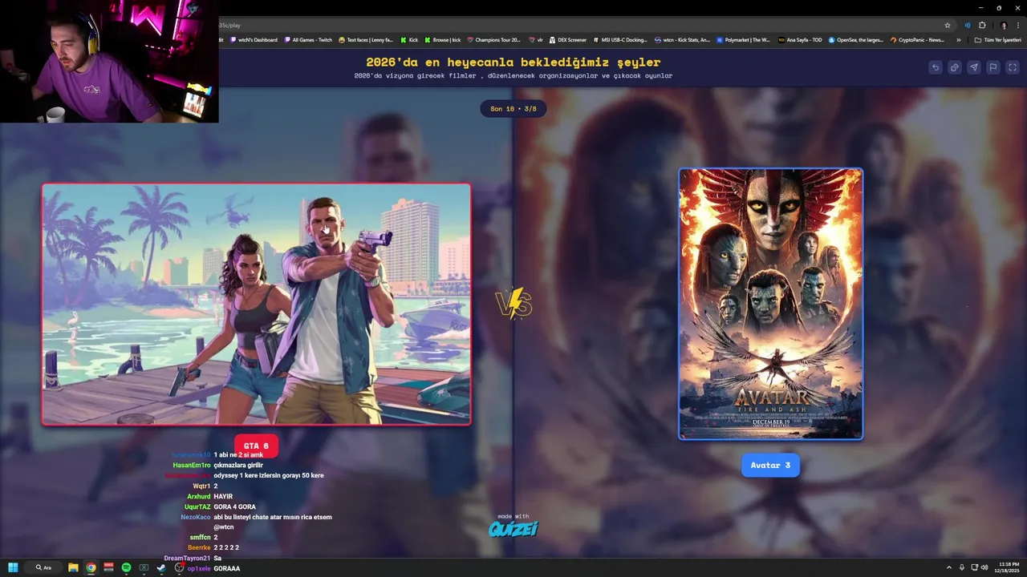The width and height of the screenshot is (1027, 577).
Task: Expand hidden bookmarks overflow chevron
Action: click(958, 39)
